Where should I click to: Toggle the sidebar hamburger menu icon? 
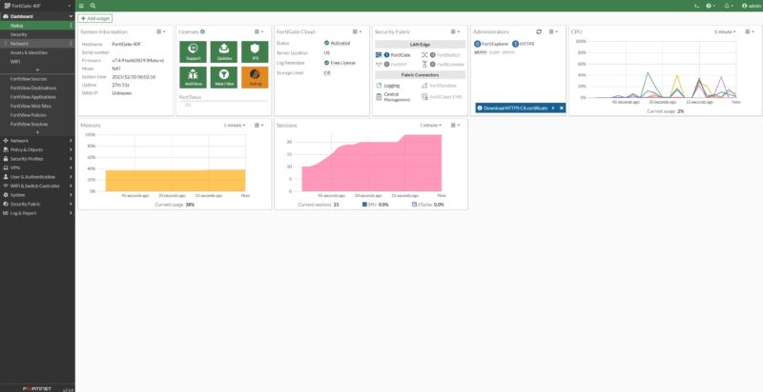81,6
